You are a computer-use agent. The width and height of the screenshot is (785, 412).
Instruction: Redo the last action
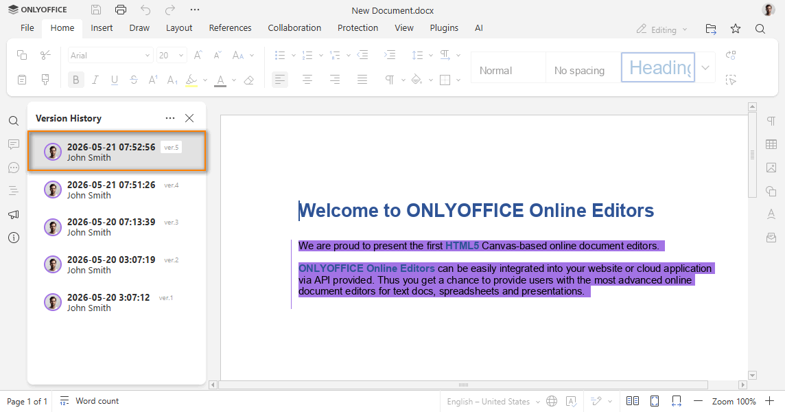click(x=170, y=10)
